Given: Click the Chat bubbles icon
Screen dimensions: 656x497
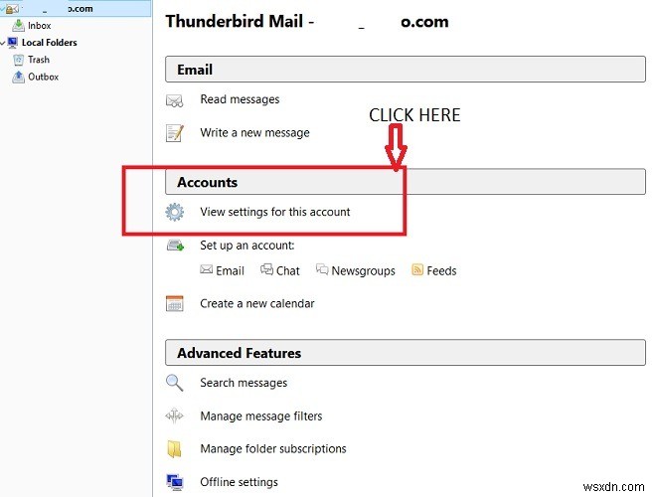Looking at the screenshot, I should coord(267,269).
